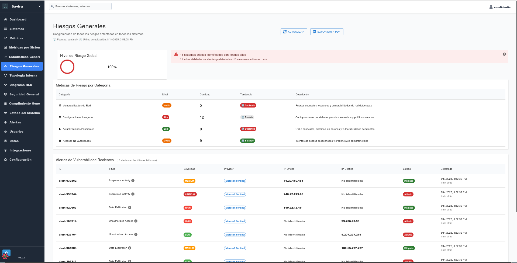Click the comfidentia user profile icon

(x=491, y=7)
